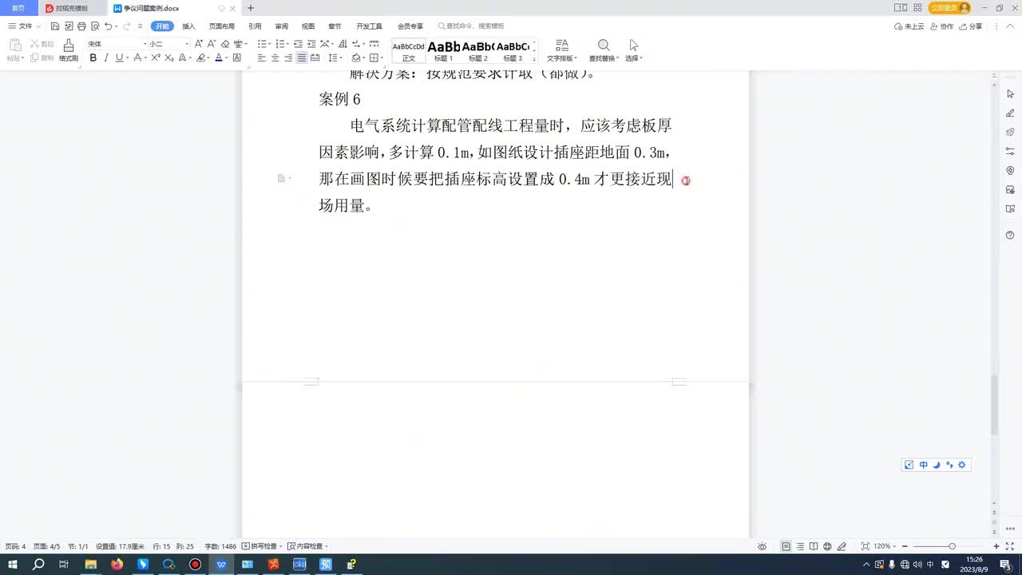
Task: Toggle Subscript X₂ formatting
Action: point(169,57)
